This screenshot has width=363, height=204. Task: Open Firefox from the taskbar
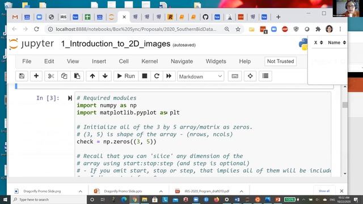(217, 199)
